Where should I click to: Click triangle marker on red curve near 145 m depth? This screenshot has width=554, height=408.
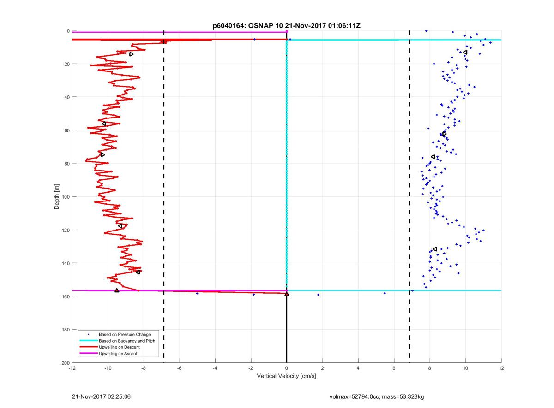[138, 272]
